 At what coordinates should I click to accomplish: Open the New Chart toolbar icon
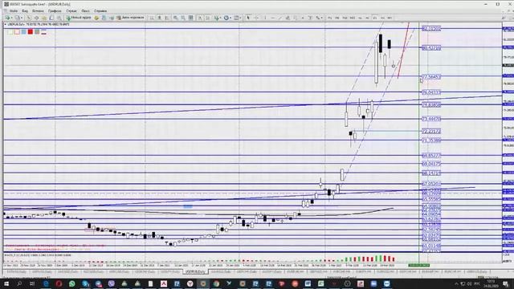[x=7, y=18]
